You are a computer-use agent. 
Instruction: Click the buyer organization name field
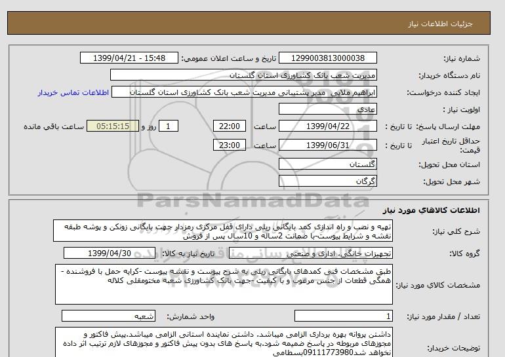coord(243,75)
